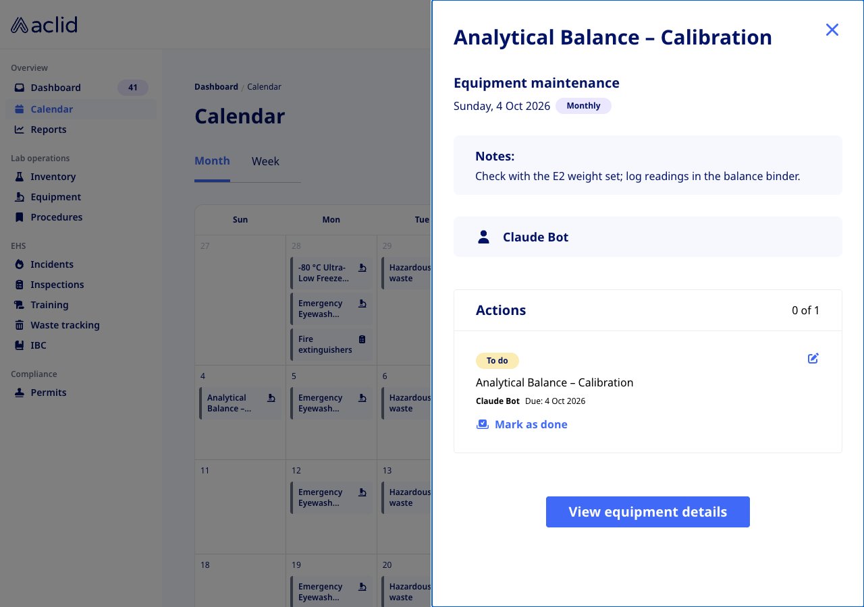The width and height of the screenshot is (864, 607).
Task: Click the aclid logo
Action: tap(44, 25)
